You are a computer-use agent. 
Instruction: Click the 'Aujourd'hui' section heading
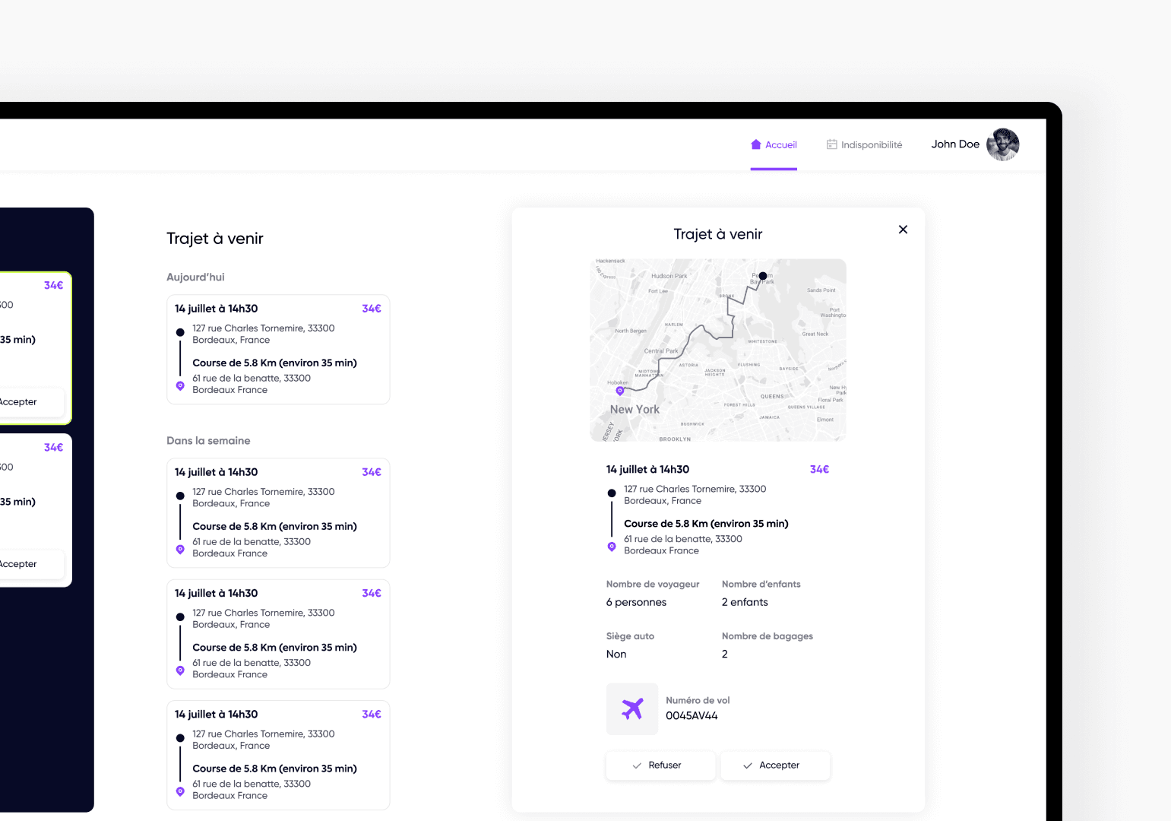pos(195,277)
